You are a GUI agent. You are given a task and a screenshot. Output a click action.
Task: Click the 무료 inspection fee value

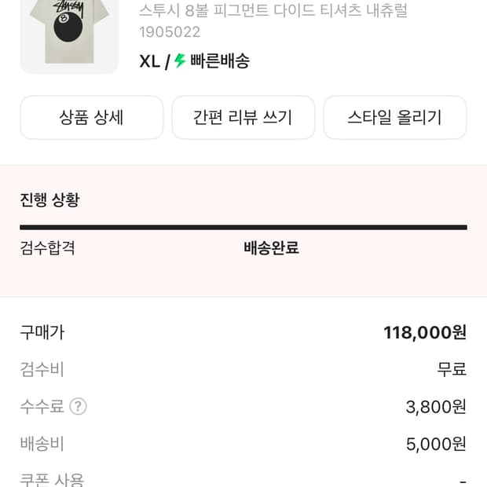pos(452,369)
